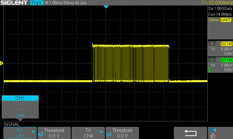233x139 pixels.
Task: Click the channel 4 0.0V offset value
Action: (x=228, y=70)
